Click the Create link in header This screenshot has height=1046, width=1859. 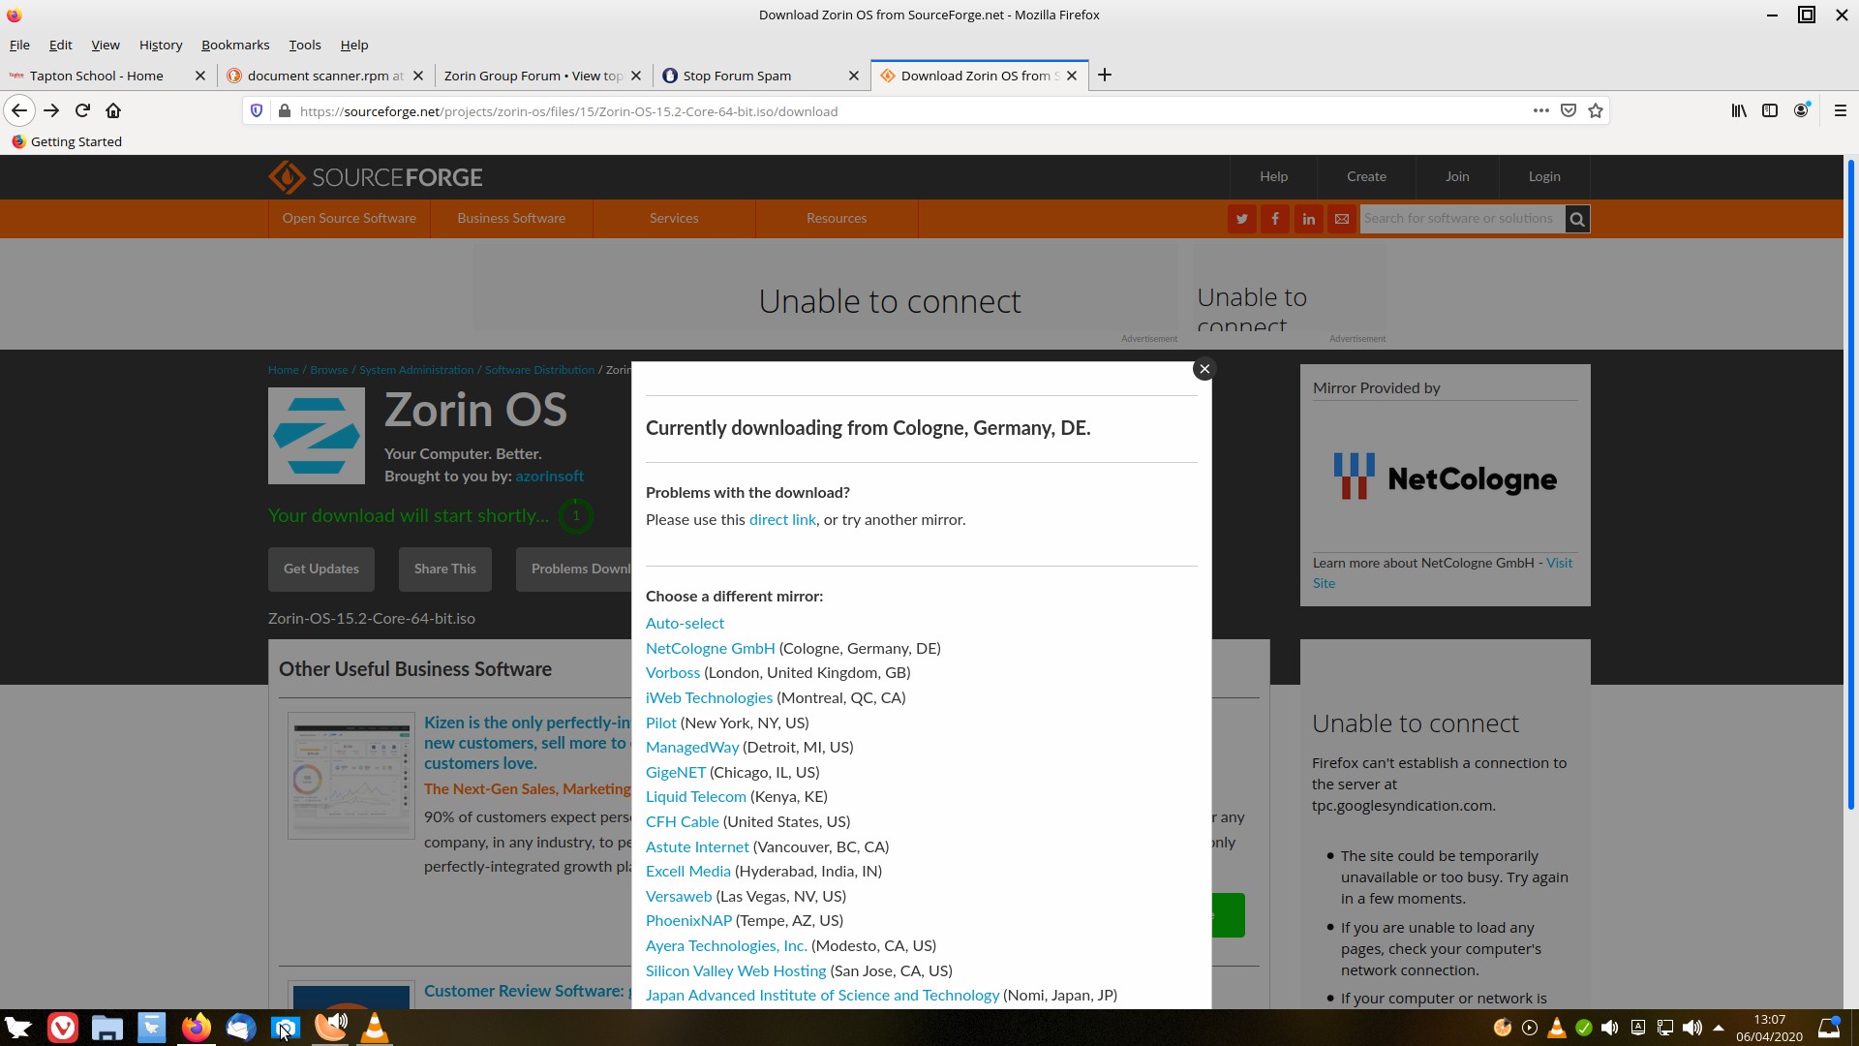pos(1366,176)
